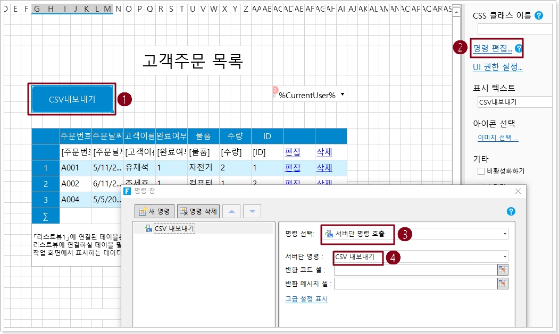Click the help icon beside CSS 클래스 이름

click(538, 15)
